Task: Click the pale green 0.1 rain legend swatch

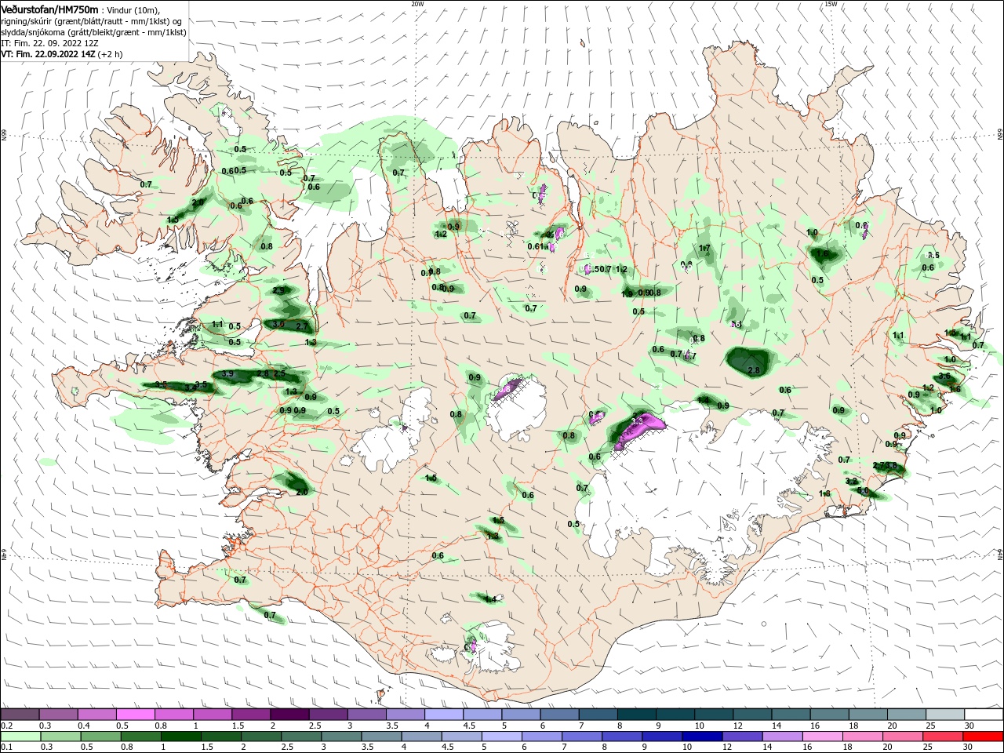Action: tap(20, 737)
